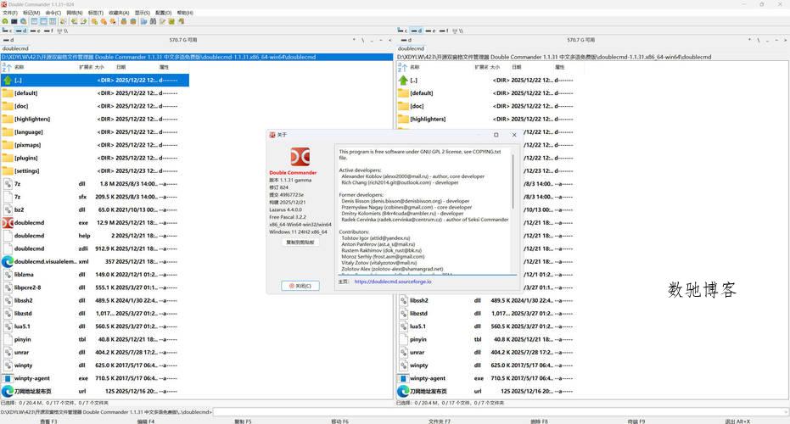Select drive c in left panel drive bar

pos(7,31)
